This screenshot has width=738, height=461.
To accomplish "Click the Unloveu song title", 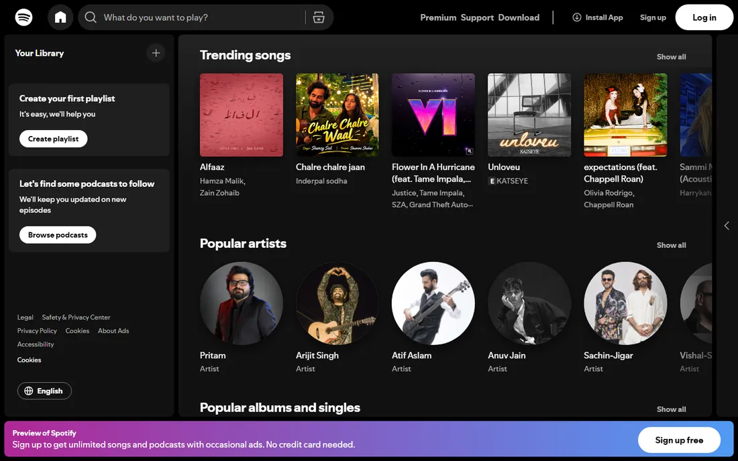I will tap(504, 167).
